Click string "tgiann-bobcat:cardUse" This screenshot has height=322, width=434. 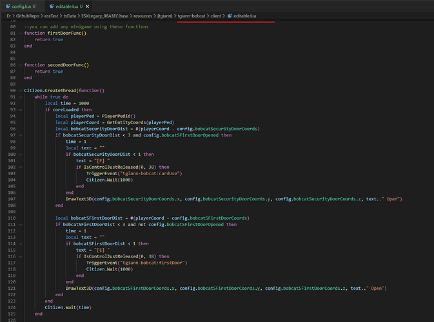pyautogui.click(x=151, y=174)
